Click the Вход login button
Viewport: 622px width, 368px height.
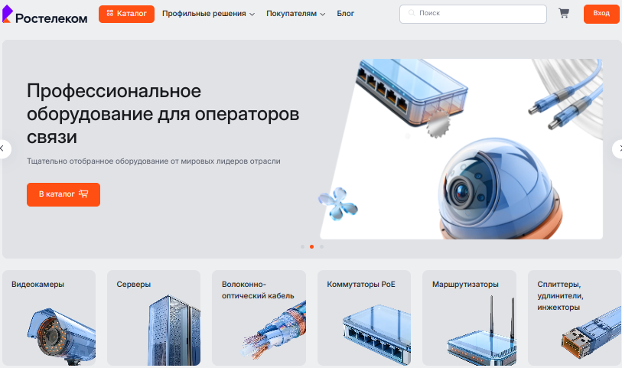(x=601, y=14)
